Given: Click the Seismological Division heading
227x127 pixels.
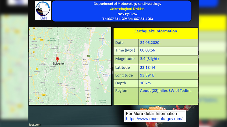Looking at the screenshot, I should pyautogui.click(x=127, y=9).
